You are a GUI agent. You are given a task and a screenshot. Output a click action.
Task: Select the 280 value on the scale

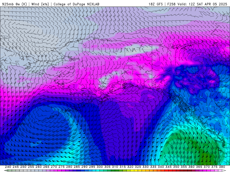(x=69, y=167)
